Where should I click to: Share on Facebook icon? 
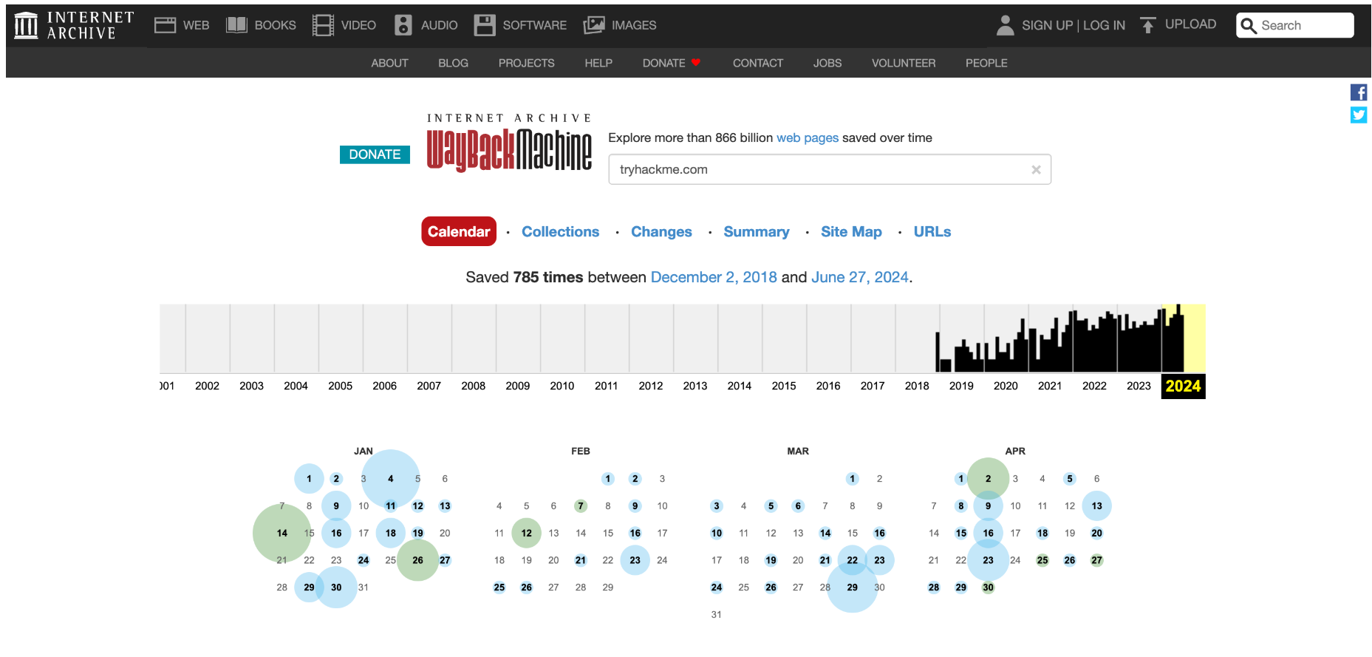tap(1359, 92)
